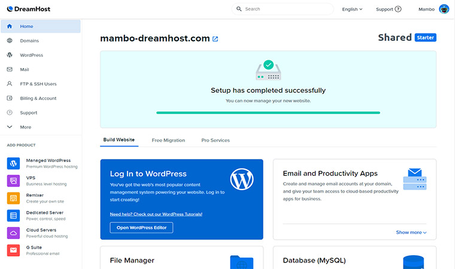Click the Mambo username text
The width and height of the screenshot is (455, 269).
(x=426, y=9)
